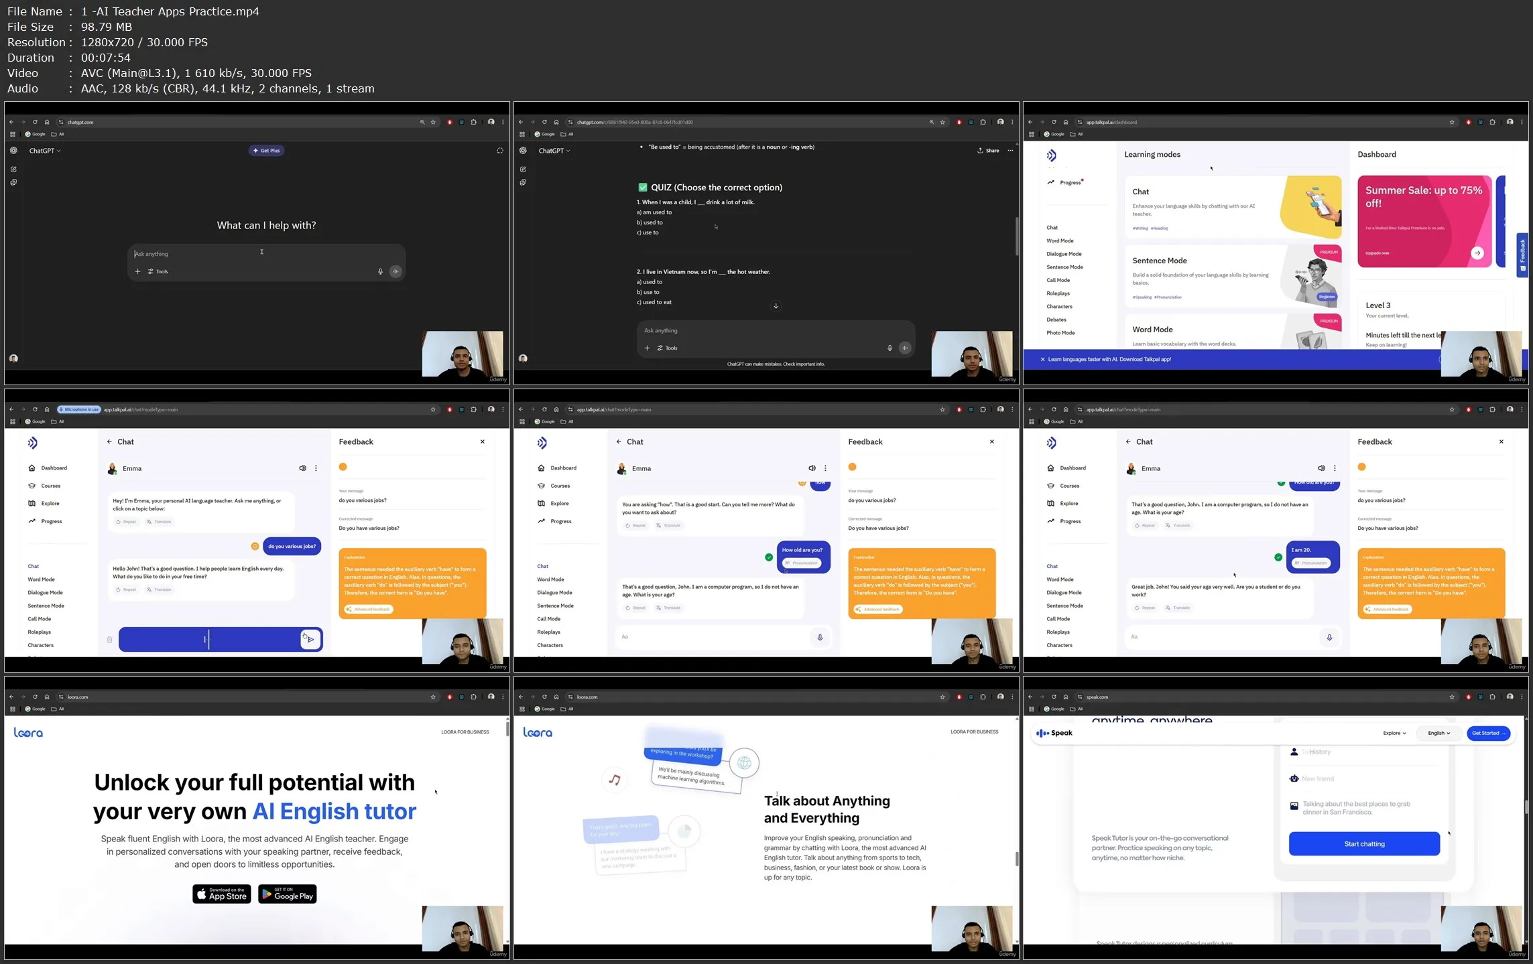
Task: Open Dashboard in the recording chat frame sidebar
Action: [48, 468]
